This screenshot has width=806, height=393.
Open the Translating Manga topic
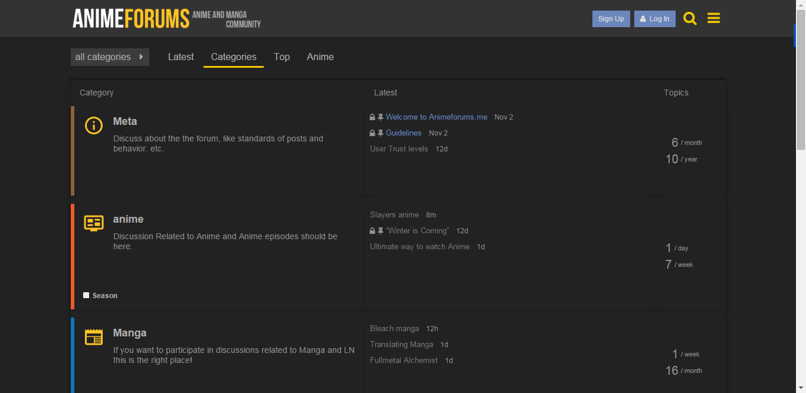(x=401, y=345)
